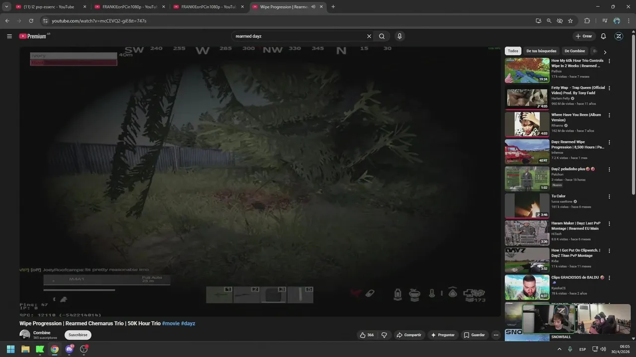Open options for 'Tu Calor' video
This screenshot has width=636, height=357.
(609, 196)
